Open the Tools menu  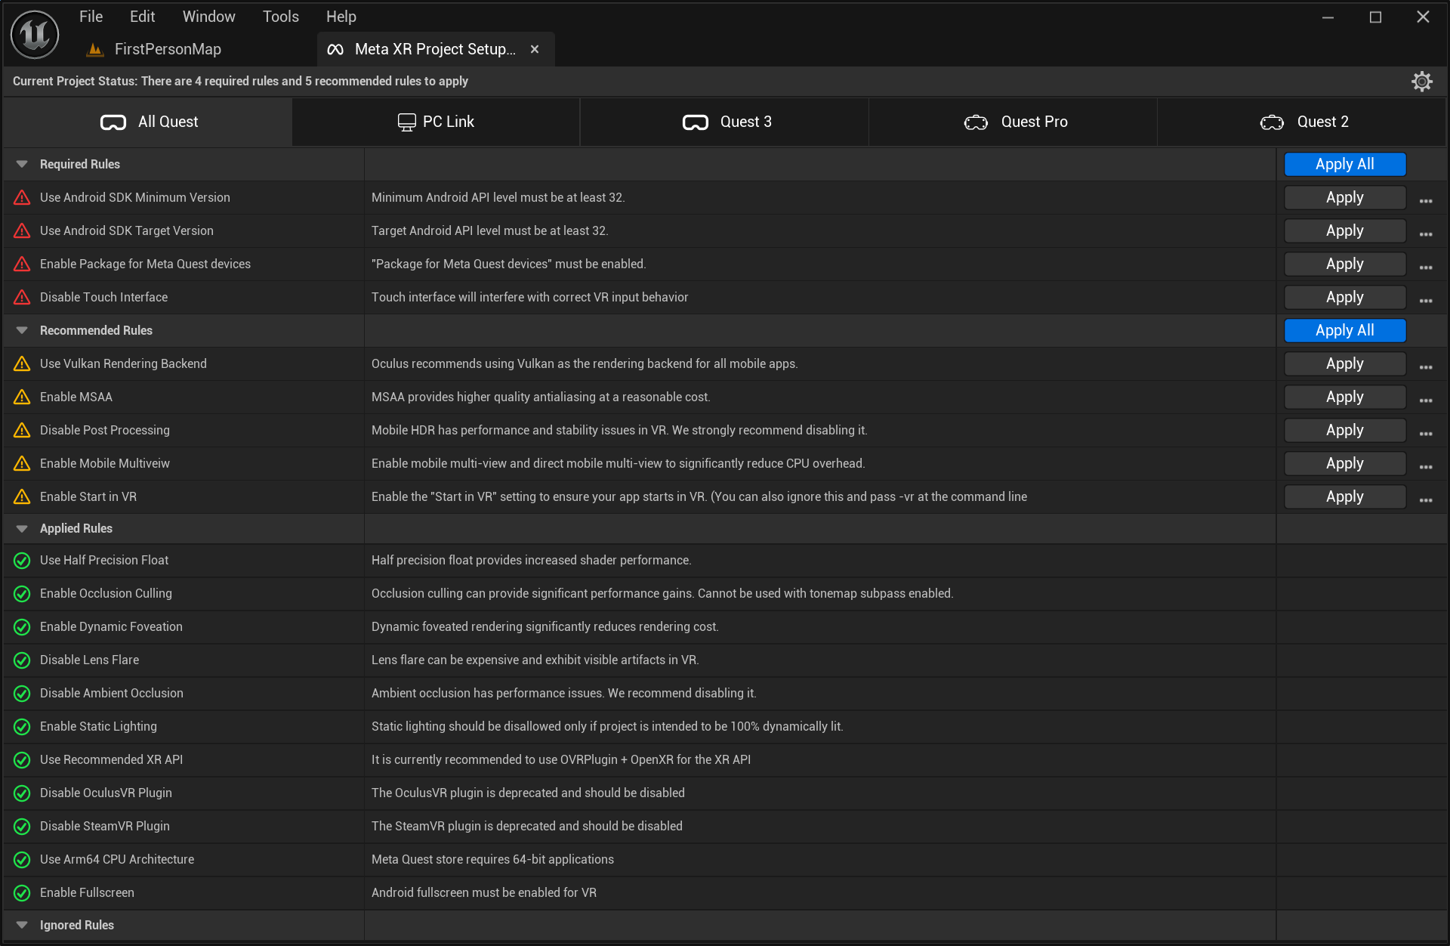tap(280, 16)
